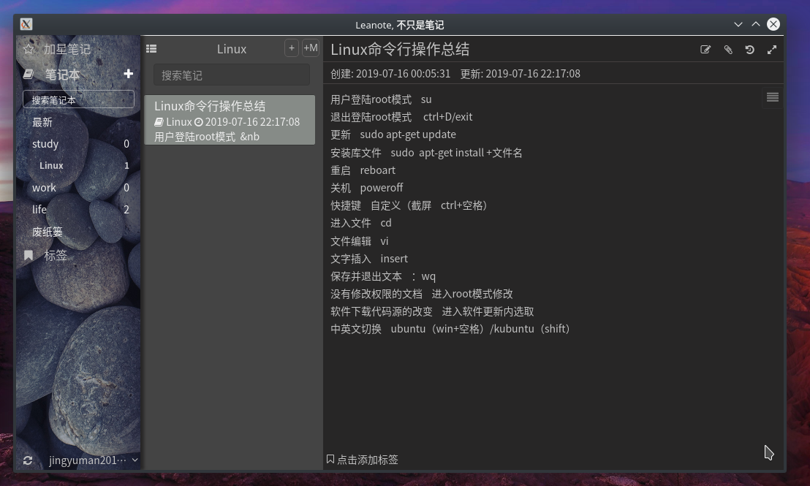
Task: Create a new note with the + button
Action: [x=292, y=48]
